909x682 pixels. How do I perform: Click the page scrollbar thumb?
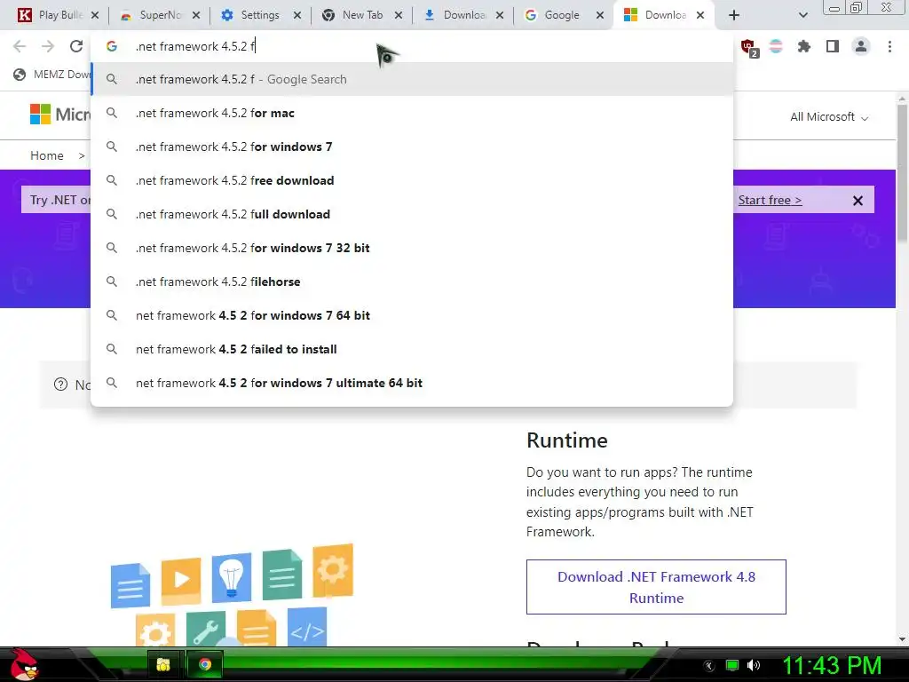click(x=902, y=174)
